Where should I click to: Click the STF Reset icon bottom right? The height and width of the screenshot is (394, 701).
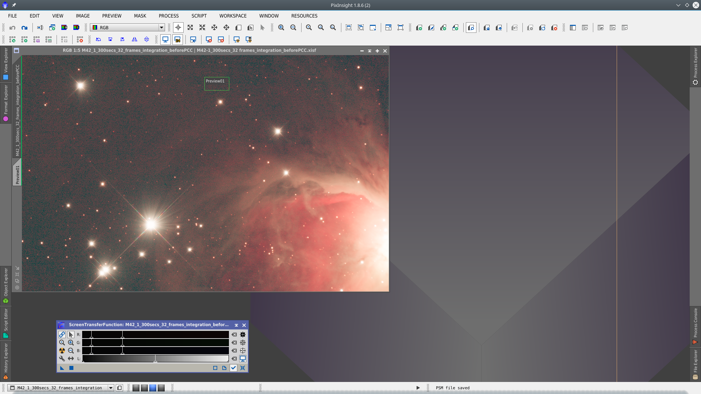(x=243, y=368)
